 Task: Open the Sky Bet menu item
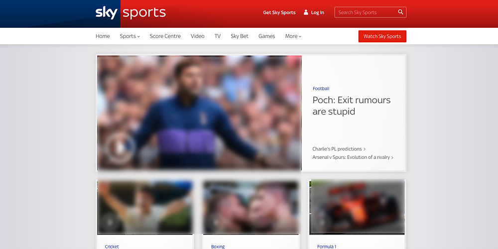pyautogui.click(x=240, y=36)
